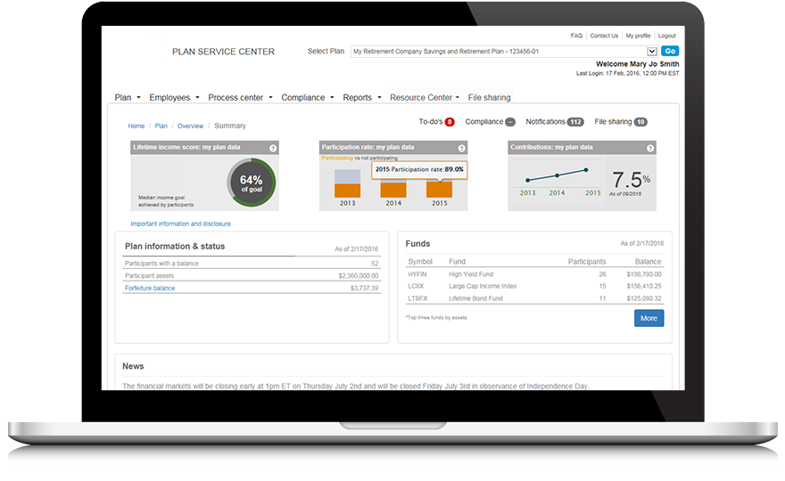785x481 pixels.
Task: Click the Compliance status badge
Action: click(510, 122)
